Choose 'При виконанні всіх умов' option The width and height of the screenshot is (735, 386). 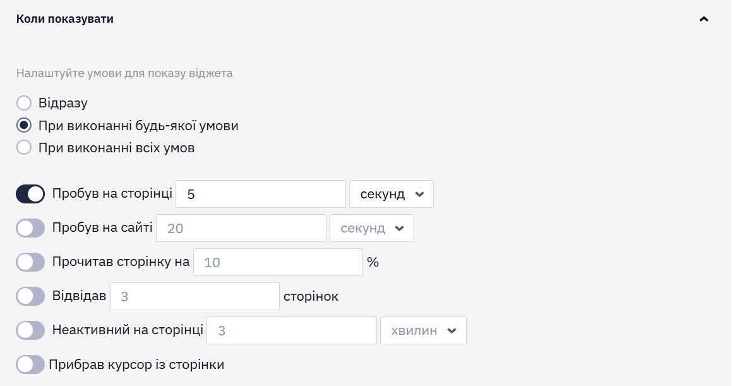[x=24, y=147]
